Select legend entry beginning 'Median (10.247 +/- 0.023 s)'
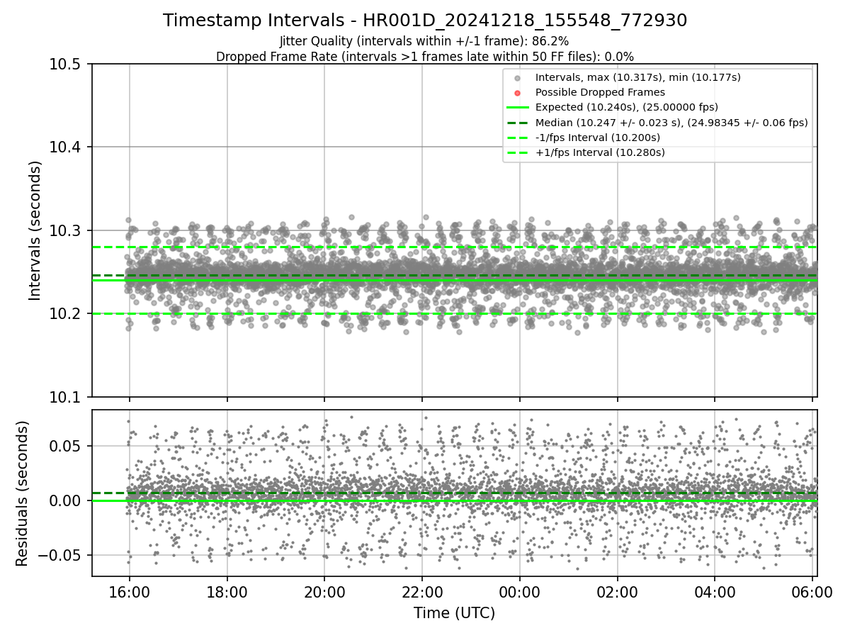This screenshot has height=638, width=850. click(x=671, y=123)
